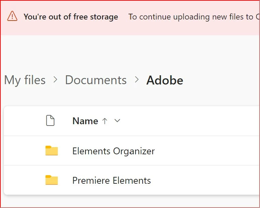Open the Elements Organizer folder by name

tap(114, 151)
